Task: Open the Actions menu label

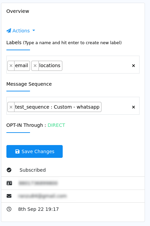Action: click(x=21, y=31)
